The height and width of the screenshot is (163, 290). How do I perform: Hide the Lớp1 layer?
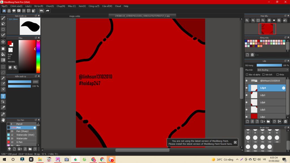pyautogui.click(x=247, y=117)
